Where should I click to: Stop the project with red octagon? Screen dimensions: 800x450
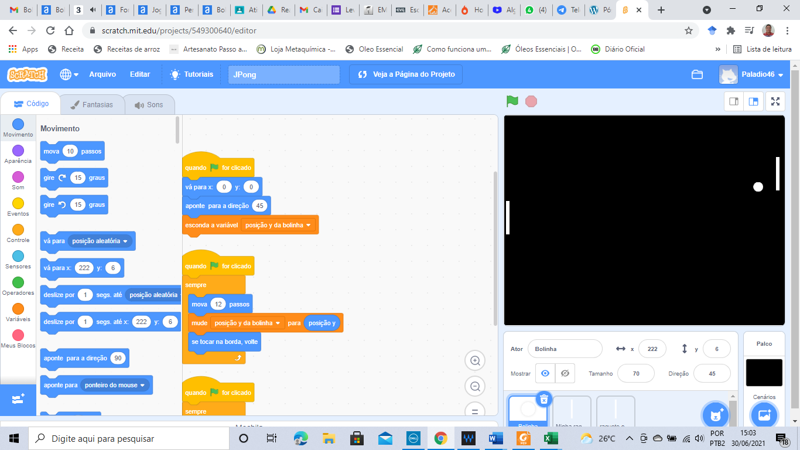(x=531, y=101)
